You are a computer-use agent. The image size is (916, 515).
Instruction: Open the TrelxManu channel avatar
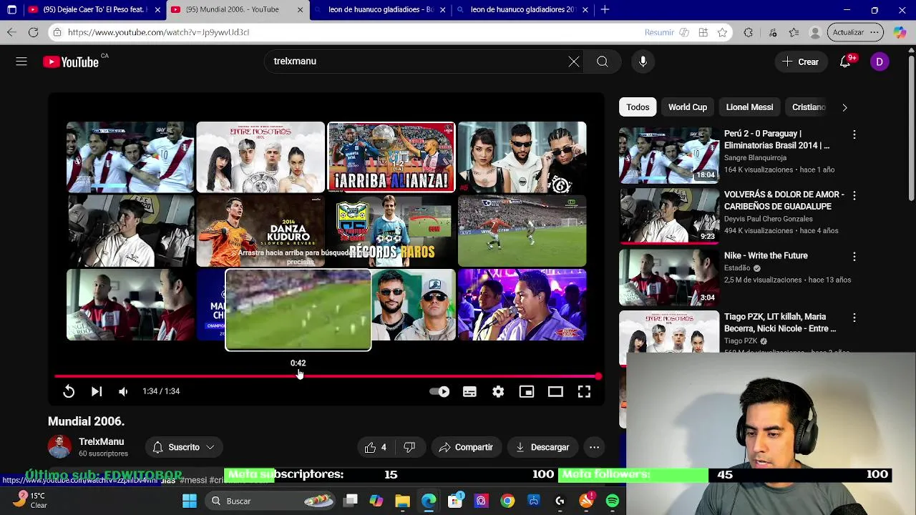tap(59, 447)
